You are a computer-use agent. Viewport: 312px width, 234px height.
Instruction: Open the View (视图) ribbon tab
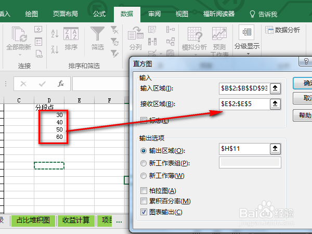tap(181, 14)
